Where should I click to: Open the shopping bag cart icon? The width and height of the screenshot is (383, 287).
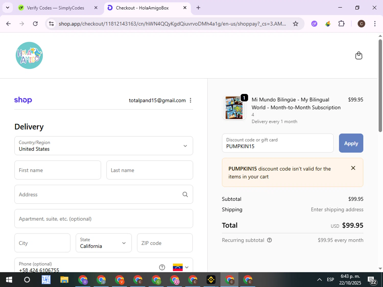[x=359, y=55]
